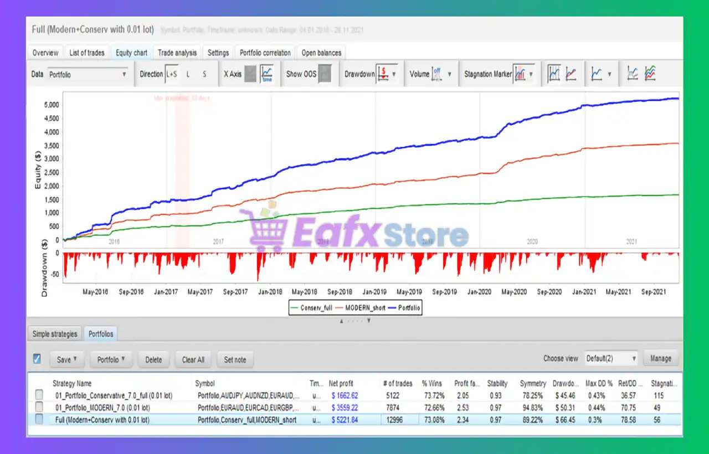709x454 pixels.
Task: Tick the checkbox for 01_Portfolio_MODERN_7.0 row
Action: coord(39,407)
